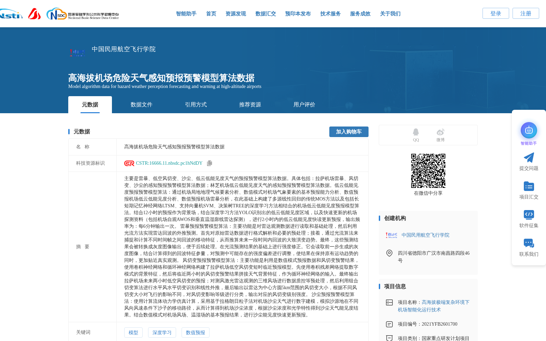Screen dimensions: 546x341
Task: Select the 元数据 tab
Action: pyautogui.click(x=90, y=105)
